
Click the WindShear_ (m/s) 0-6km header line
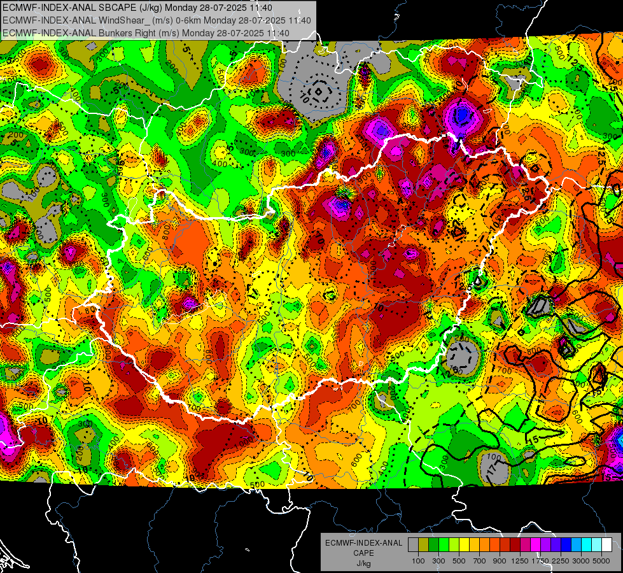pyautogui.click(x=157, y=20)
